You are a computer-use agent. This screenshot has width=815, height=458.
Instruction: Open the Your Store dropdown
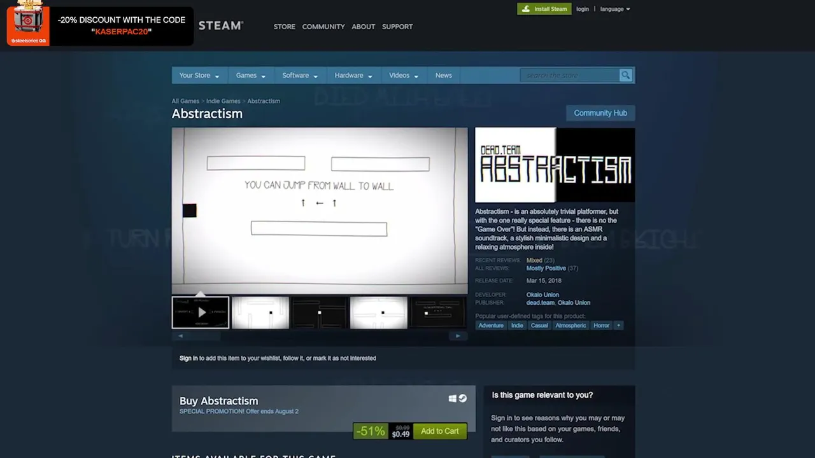point(199,75)
